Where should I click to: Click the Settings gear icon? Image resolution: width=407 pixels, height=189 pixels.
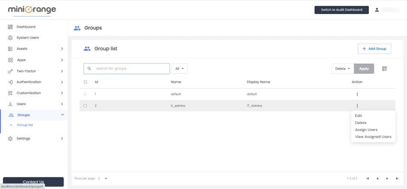click(x=10, y=138)
